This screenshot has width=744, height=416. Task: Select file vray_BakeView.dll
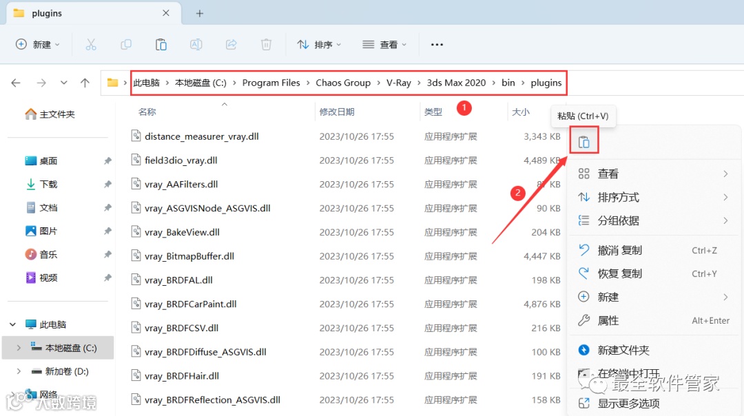pos(182,232)
